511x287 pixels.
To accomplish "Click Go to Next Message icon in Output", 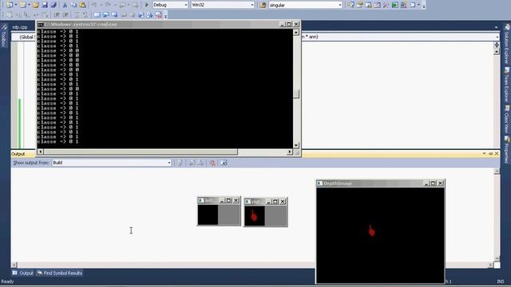I will tap(200, 163).
